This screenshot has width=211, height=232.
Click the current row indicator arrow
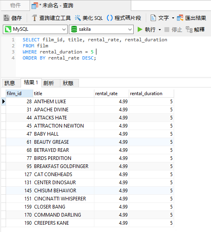pyautogui.click(x=4, y=102)
